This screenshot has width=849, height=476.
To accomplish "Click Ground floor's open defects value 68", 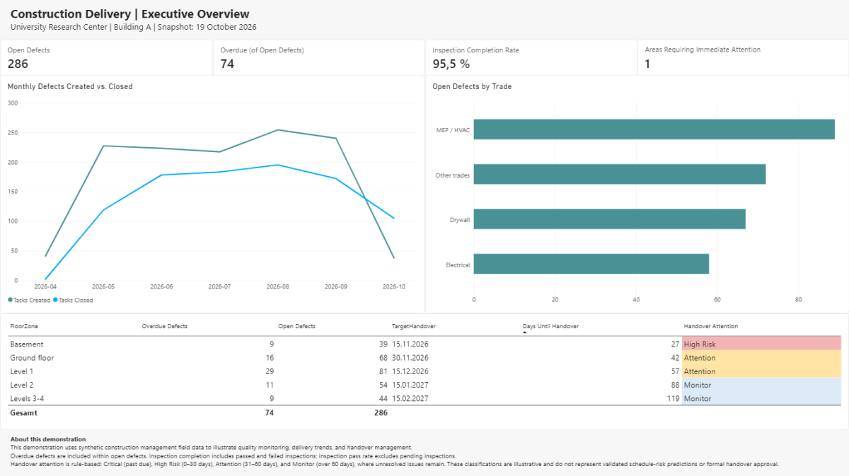I will pos(383,358).
